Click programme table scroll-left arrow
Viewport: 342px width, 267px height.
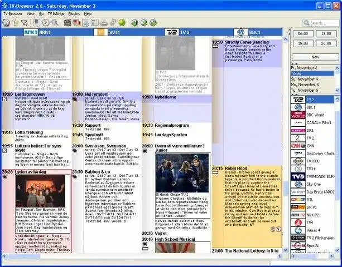tap(4, 256)
